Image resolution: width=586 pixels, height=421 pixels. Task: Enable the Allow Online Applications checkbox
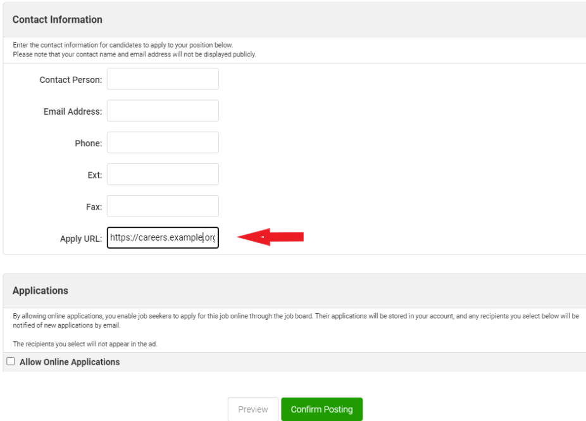[x=11, y=361]
